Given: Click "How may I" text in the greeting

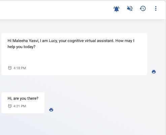Looking at the screenshot, I should pos(125,41).
